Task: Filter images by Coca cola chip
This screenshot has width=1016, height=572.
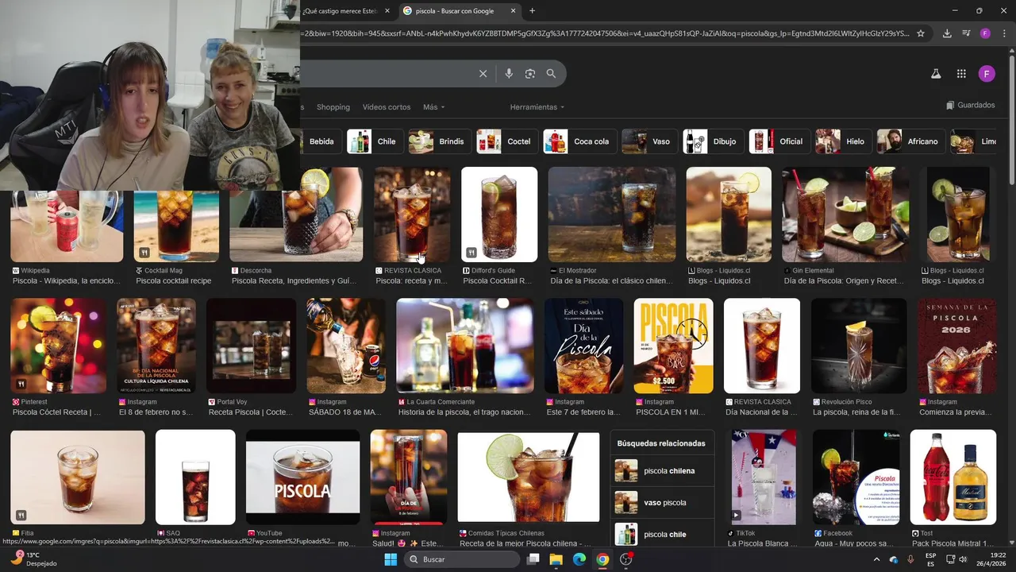Action: point(580,141)
